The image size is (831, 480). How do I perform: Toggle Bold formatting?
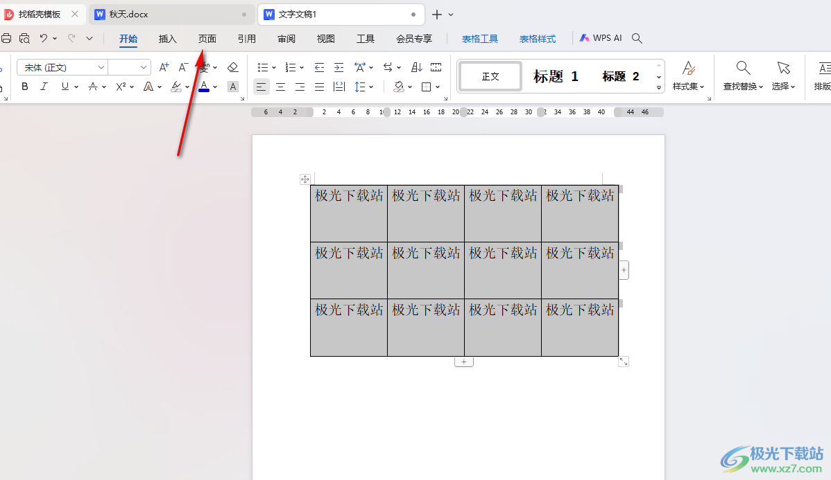pos(24,87)
